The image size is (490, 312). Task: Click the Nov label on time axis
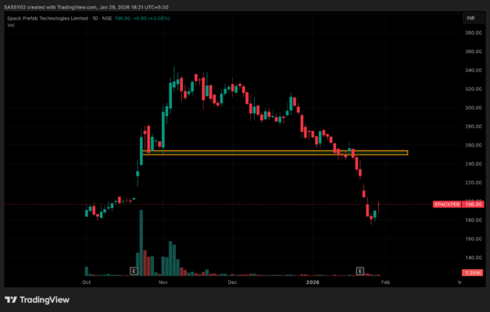163,282
